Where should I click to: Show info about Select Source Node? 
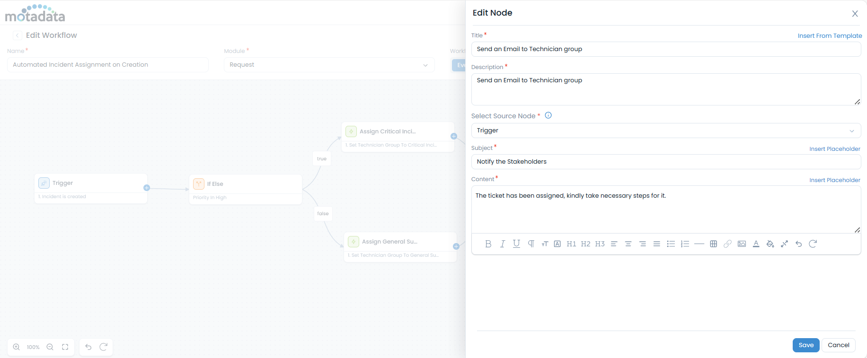(549, 115)
